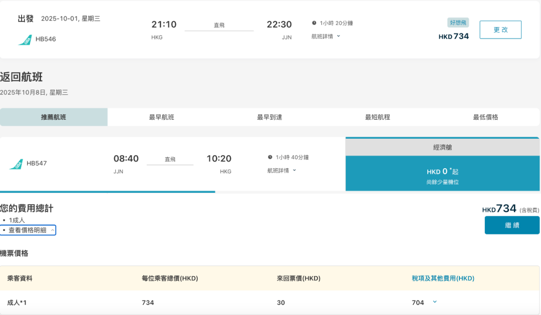
Task: Switch to the 最短航程 tab
Action: 377,117
